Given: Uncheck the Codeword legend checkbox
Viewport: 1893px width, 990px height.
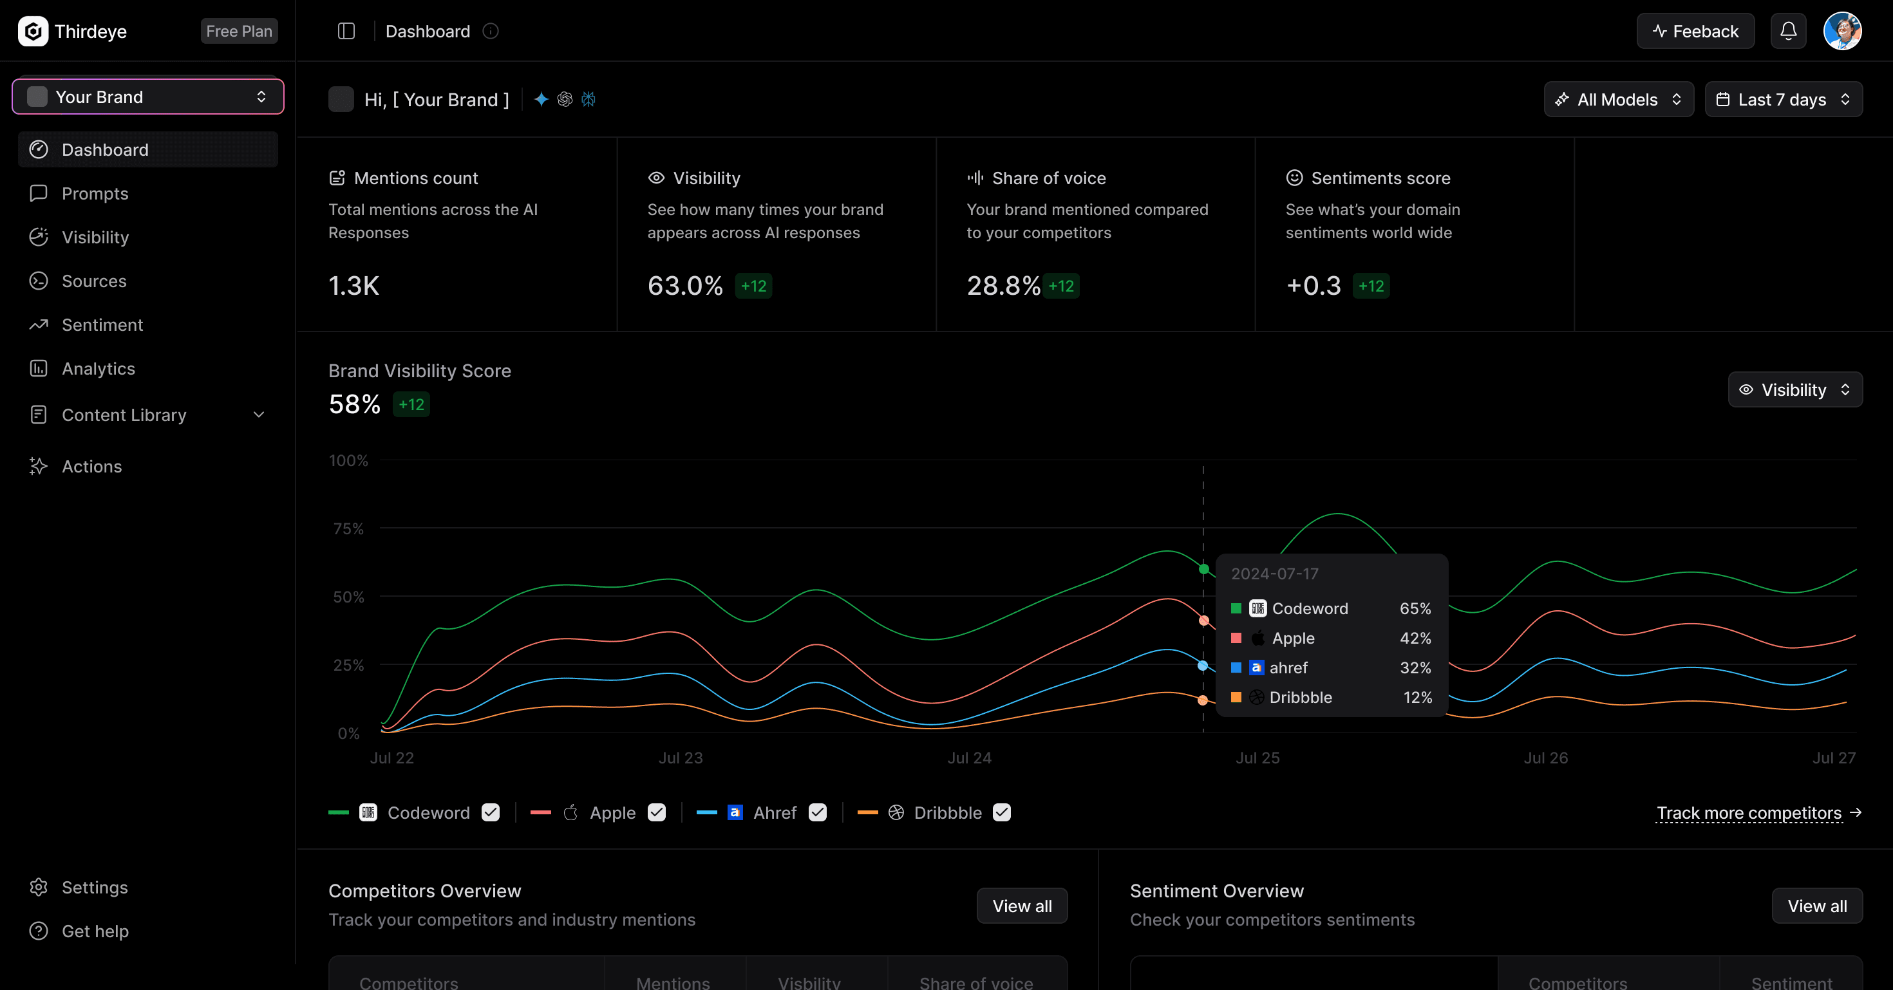Looking at the screenshot, I should [491, 812].
